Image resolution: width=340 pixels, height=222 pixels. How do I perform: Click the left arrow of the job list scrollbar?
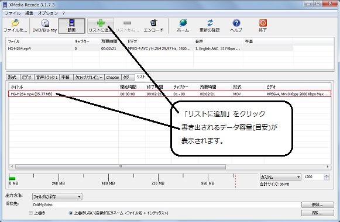click(12, 166)
